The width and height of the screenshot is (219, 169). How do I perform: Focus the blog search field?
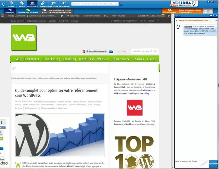(x=144, y=51)
